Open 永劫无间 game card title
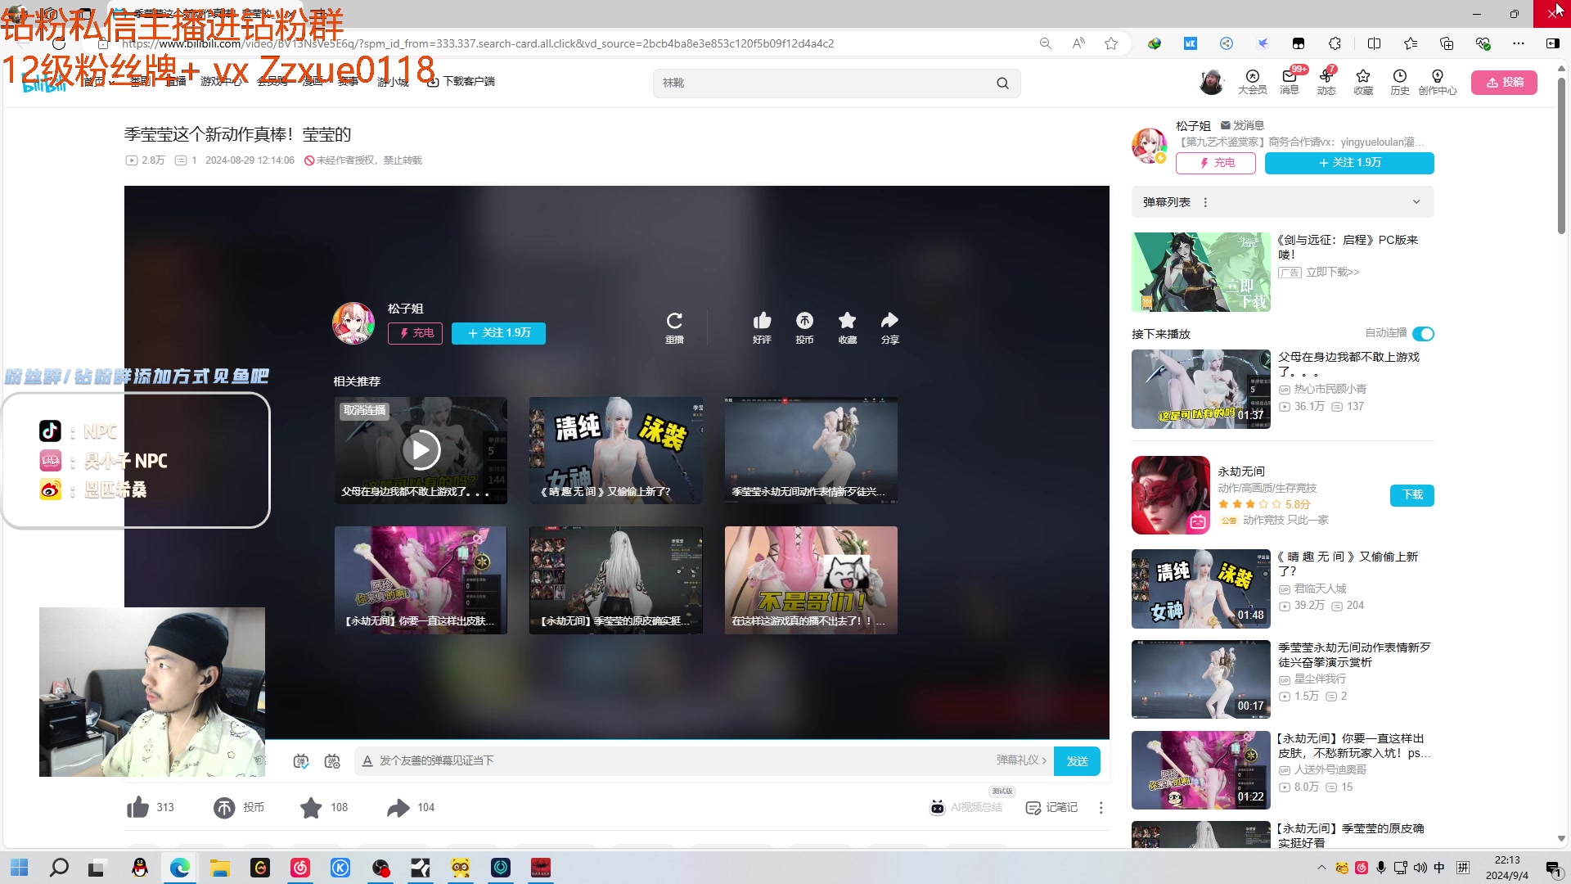This screenshot has width=1571, height=884. [x=1241, y=471]
